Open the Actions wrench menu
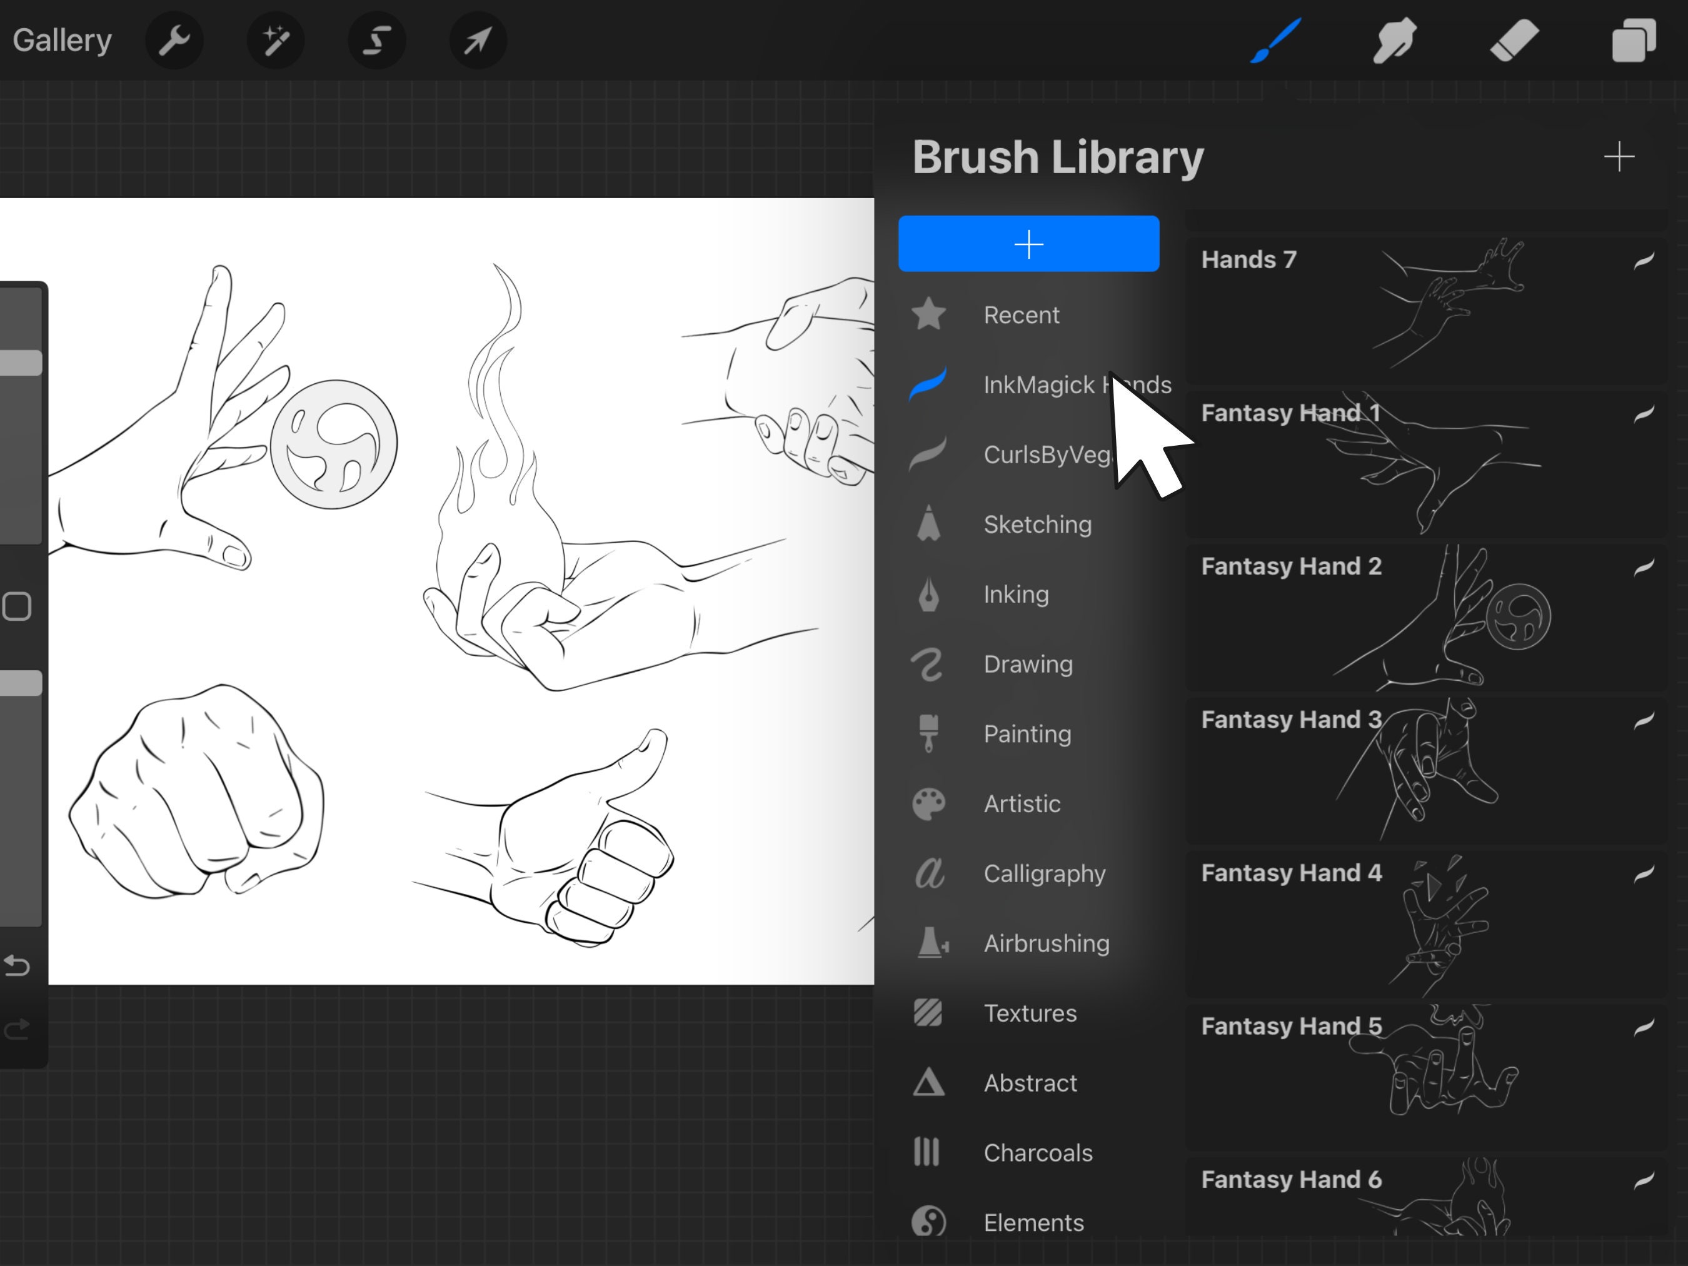Viewport: 1688px width, 1266px height. pos(174,41)
